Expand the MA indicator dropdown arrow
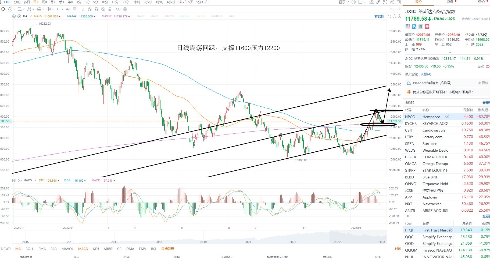Screen dimensions: 490x258 pos(31,16)
